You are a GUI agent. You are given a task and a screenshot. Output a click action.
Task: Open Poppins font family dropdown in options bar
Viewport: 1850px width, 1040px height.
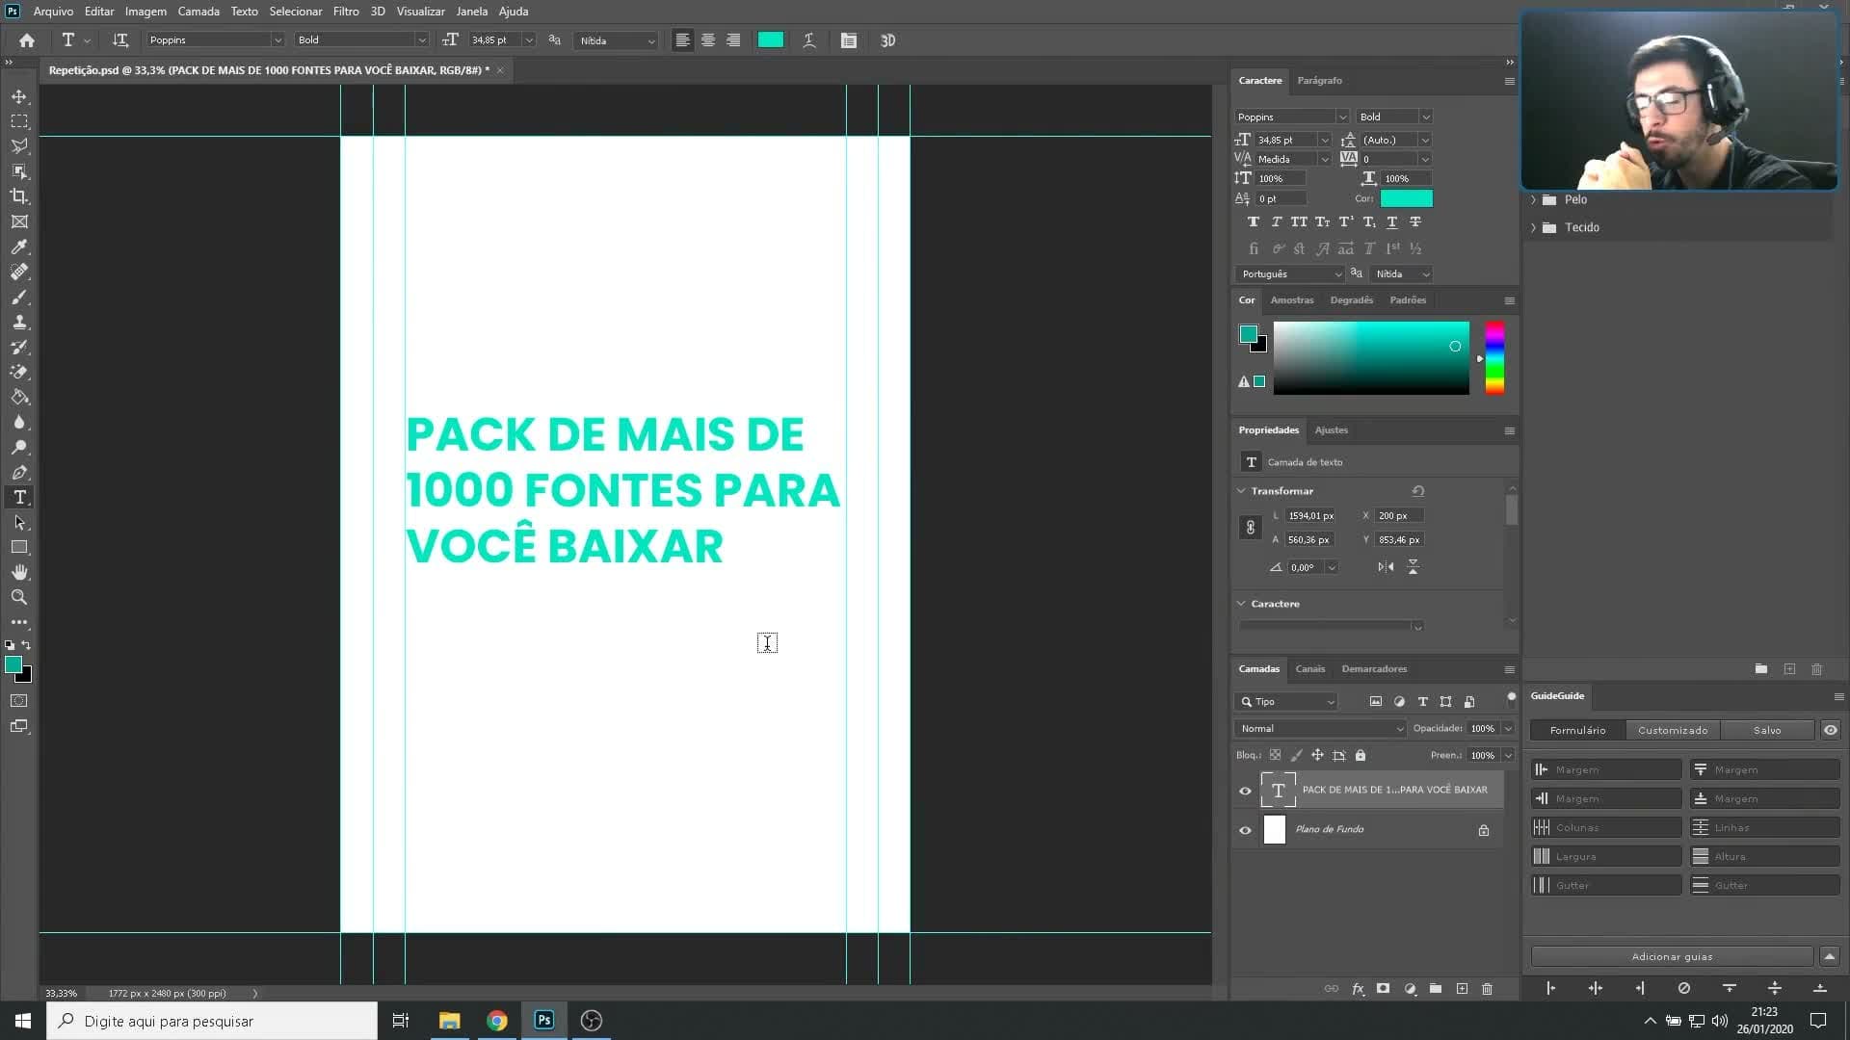click(x=277, y=40)
